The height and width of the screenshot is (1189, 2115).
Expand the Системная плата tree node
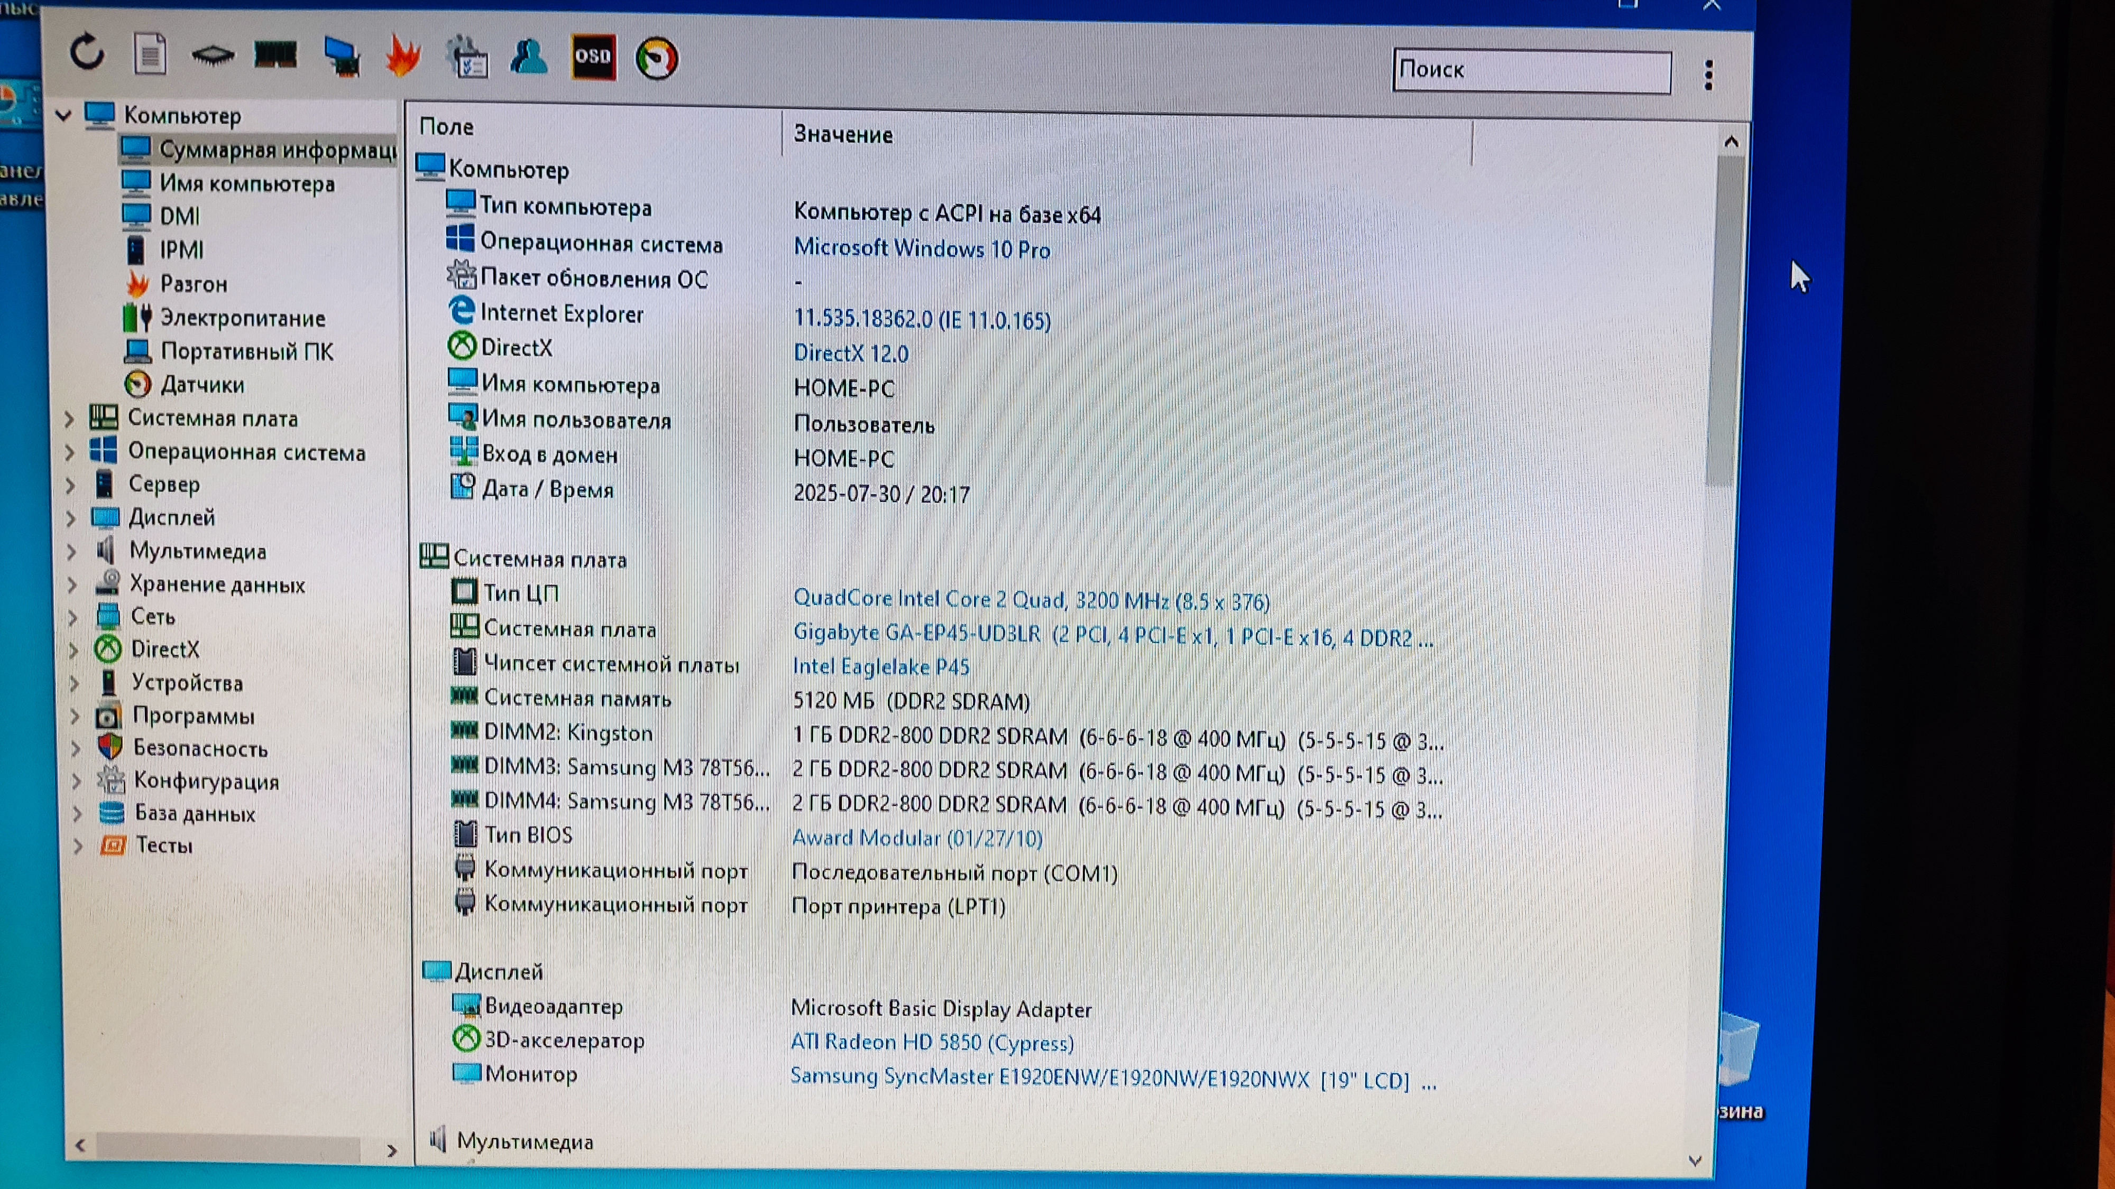click(x=70, y=419)
